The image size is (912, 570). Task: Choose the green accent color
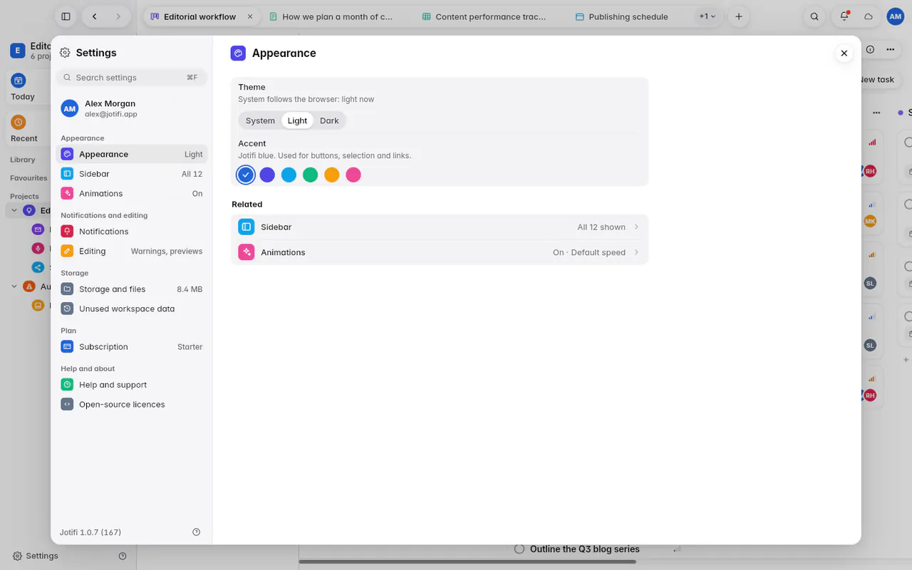310,175
